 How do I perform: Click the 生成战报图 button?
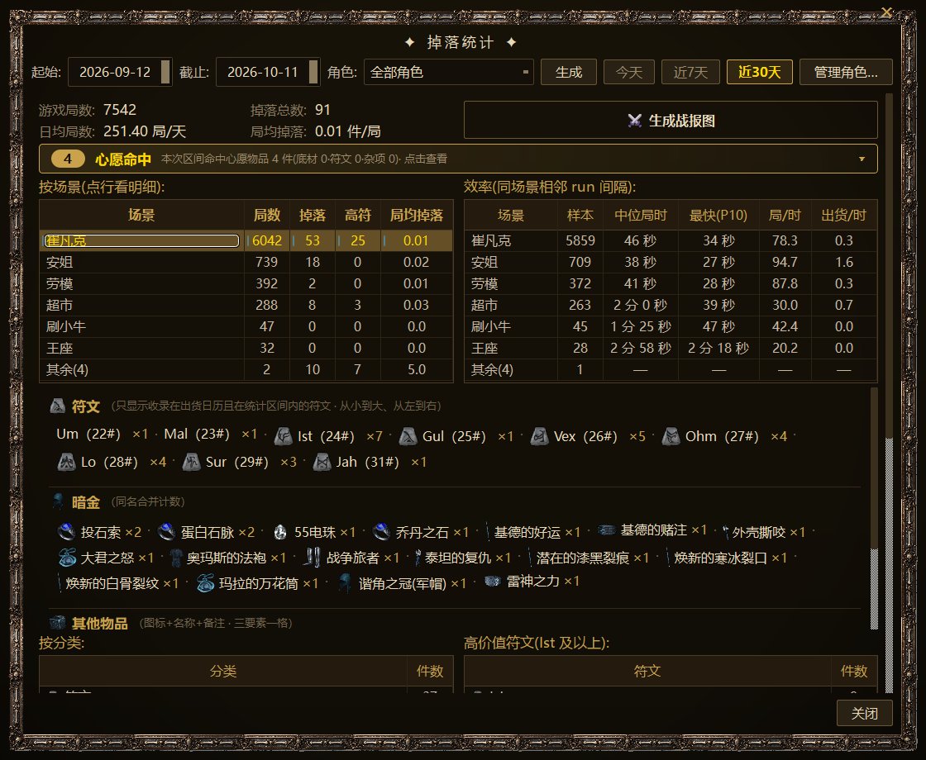tap(671, 121)
